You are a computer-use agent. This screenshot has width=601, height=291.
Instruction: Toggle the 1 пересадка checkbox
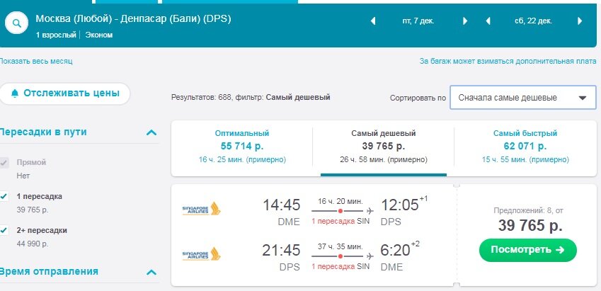(4, 197)
